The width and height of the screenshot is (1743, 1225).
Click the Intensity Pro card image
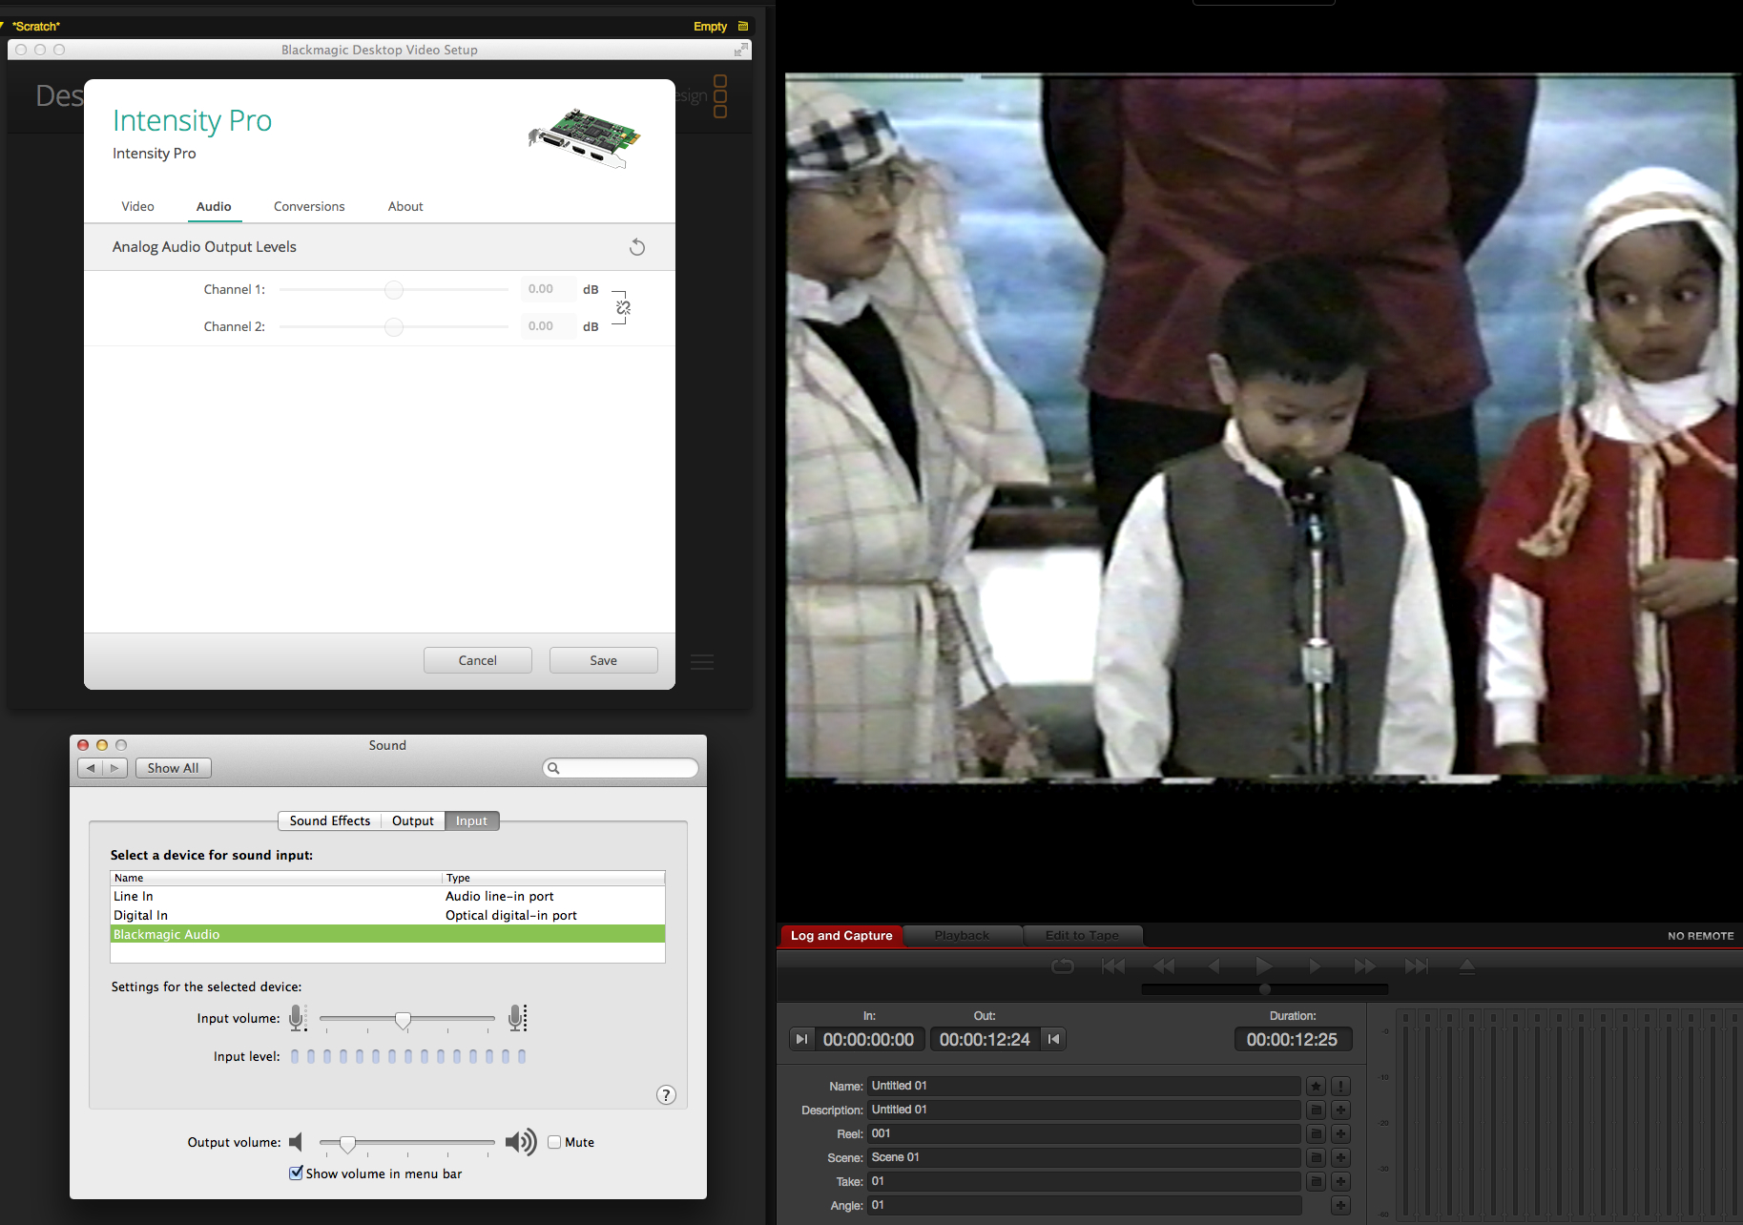[585, 137]
